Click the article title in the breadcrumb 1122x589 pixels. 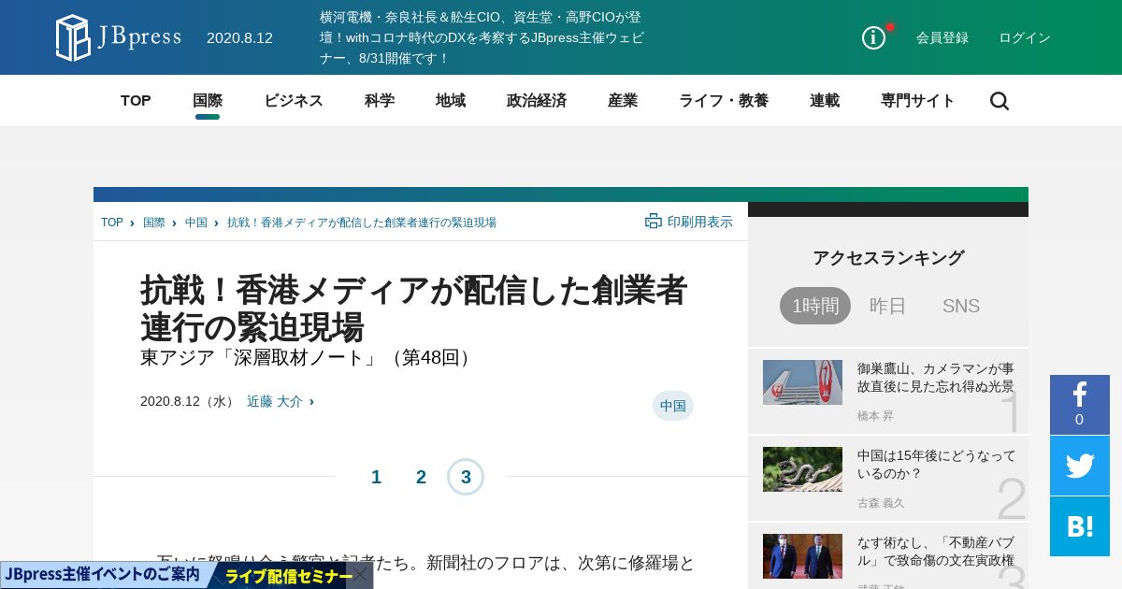tap(362, 223)
